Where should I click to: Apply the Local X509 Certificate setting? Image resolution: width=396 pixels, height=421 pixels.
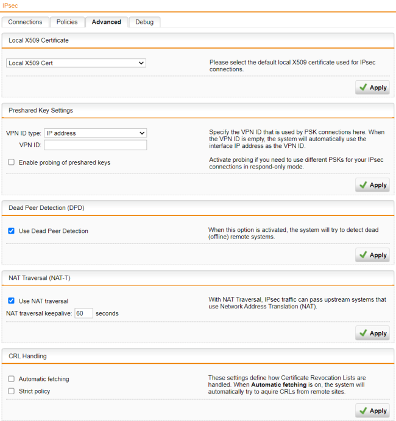372,88
